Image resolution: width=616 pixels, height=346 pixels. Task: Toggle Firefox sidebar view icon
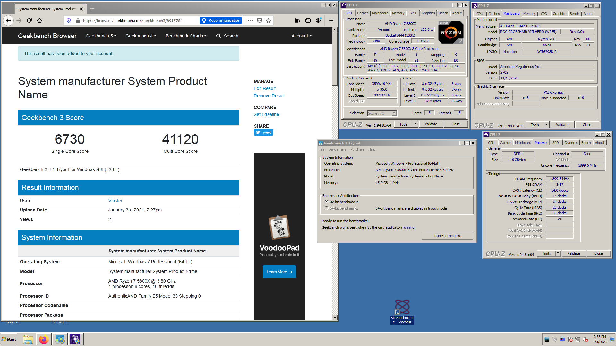(308, 21)
